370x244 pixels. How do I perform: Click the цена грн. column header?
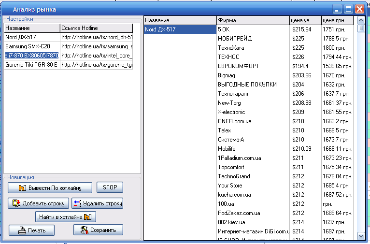pyautogui.click(x=337, y=20)
